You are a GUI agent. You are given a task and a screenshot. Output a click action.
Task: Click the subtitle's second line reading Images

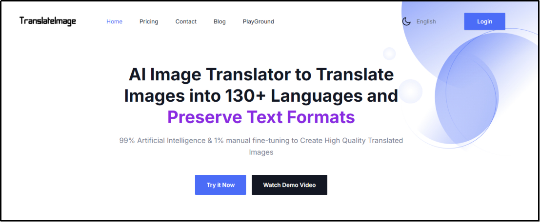pyautogui.click(x=261, y=152)
